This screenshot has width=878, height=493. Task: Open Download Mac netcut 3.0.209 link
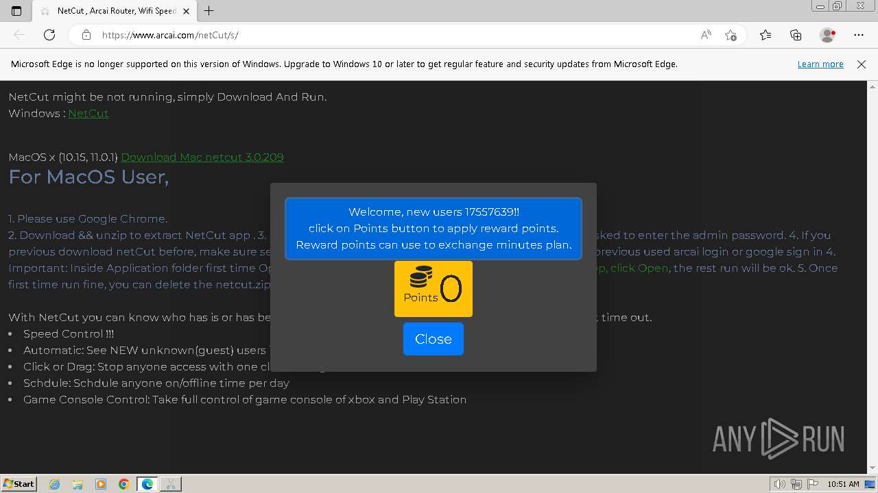pyautogui.click(x=202, y=157)
